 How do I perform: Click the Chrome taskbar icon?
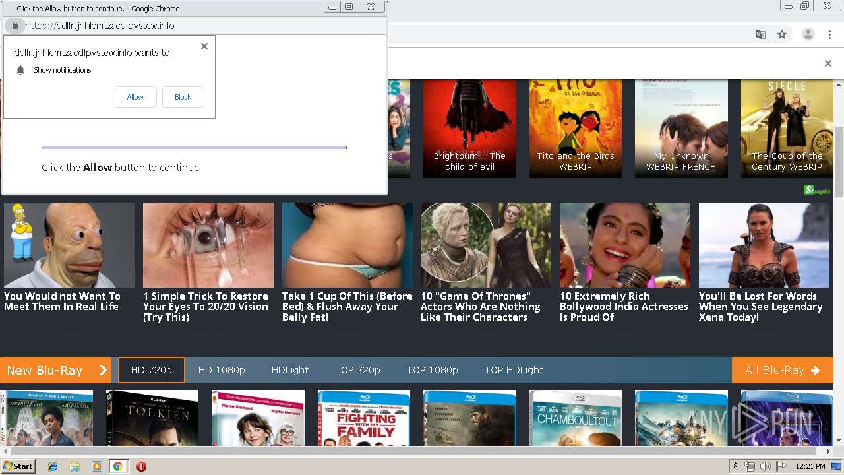click(x=117, y=466)
